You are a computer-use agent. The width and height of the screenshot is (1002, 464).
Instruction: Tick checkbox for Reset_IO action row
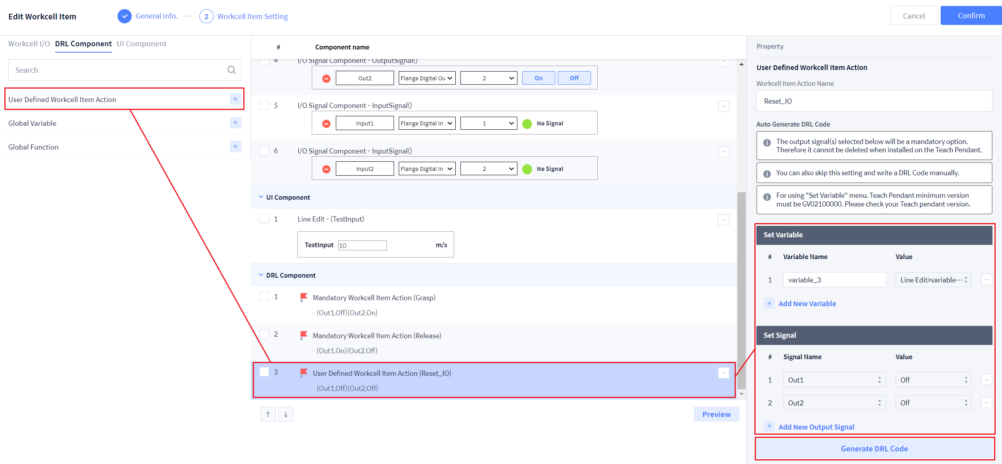click(264, 372)
